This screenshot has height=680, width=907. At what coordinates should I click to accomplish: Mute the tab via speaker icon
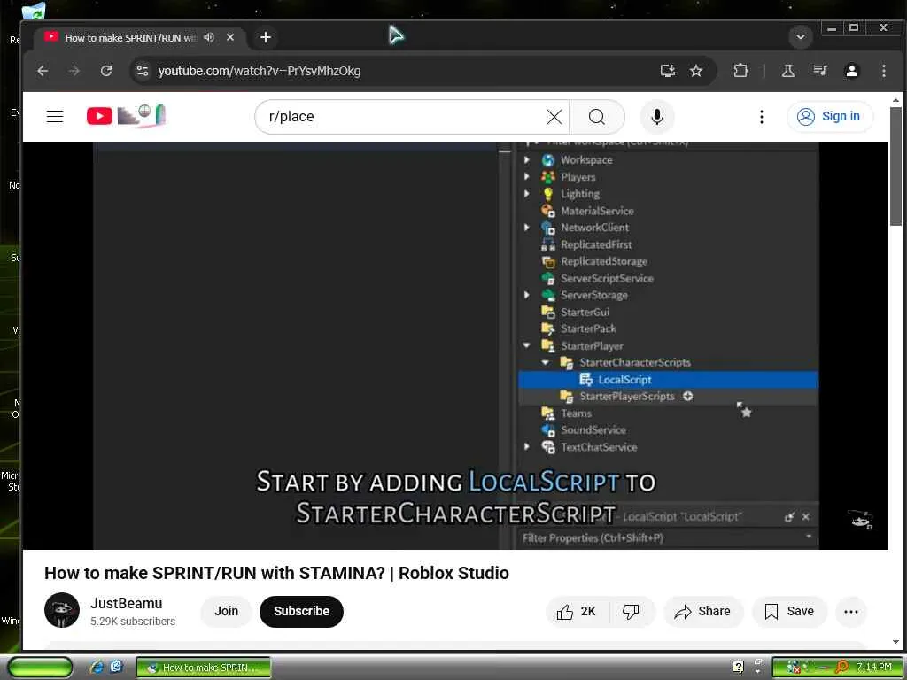point(209,37)
